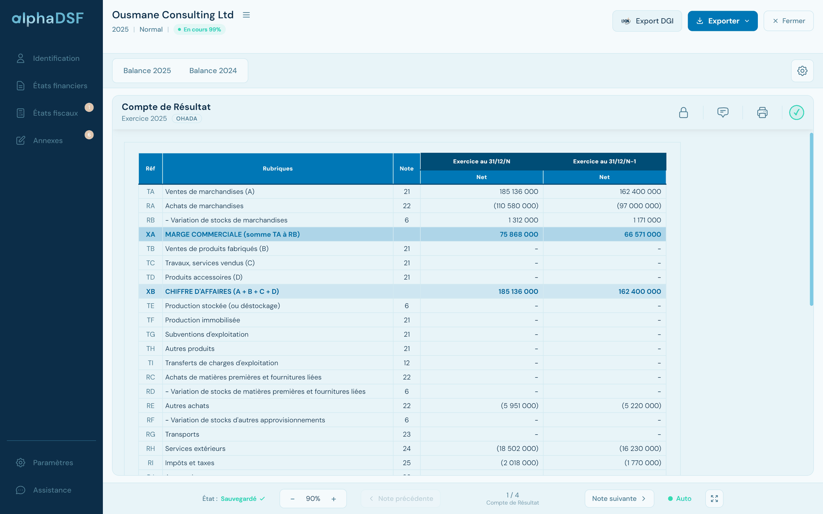This screenshot has height=514, width=823.
Task: Click the Services extérieurs row label
Action: pyautogui.click(x=195, y=448)
